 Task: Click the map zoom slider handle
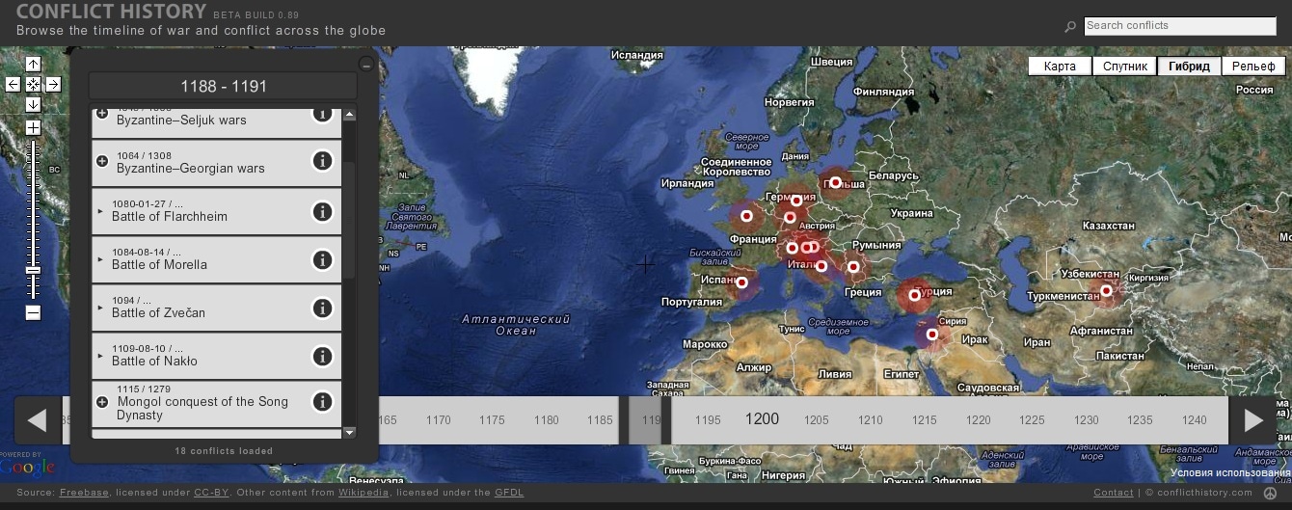(33, 270)
